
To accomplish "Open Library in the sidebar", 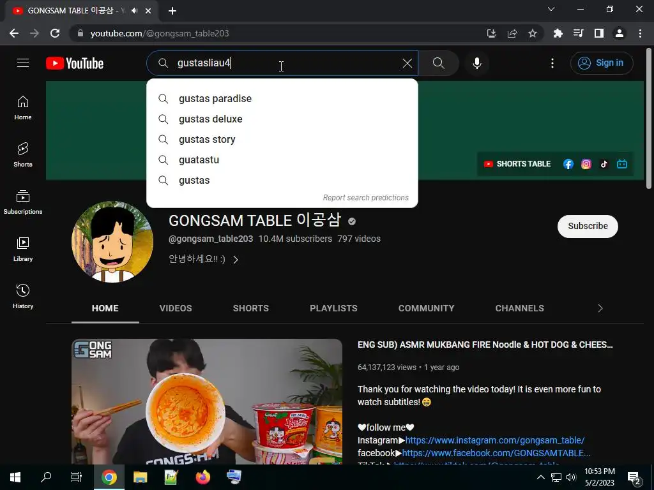I will point(23,249).
